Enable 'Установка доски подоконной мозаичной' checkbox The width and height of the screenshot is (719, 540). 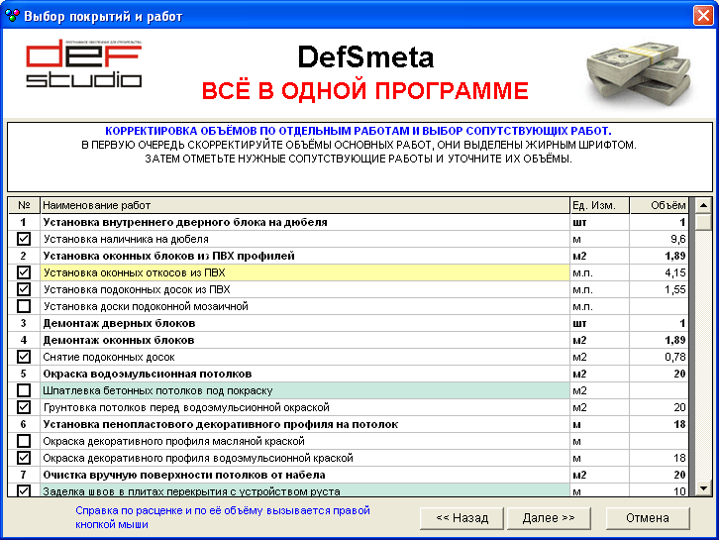24,306
